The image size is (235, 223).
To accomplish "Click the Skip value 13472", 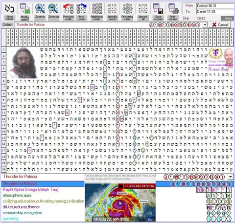I will click(201, 18).
